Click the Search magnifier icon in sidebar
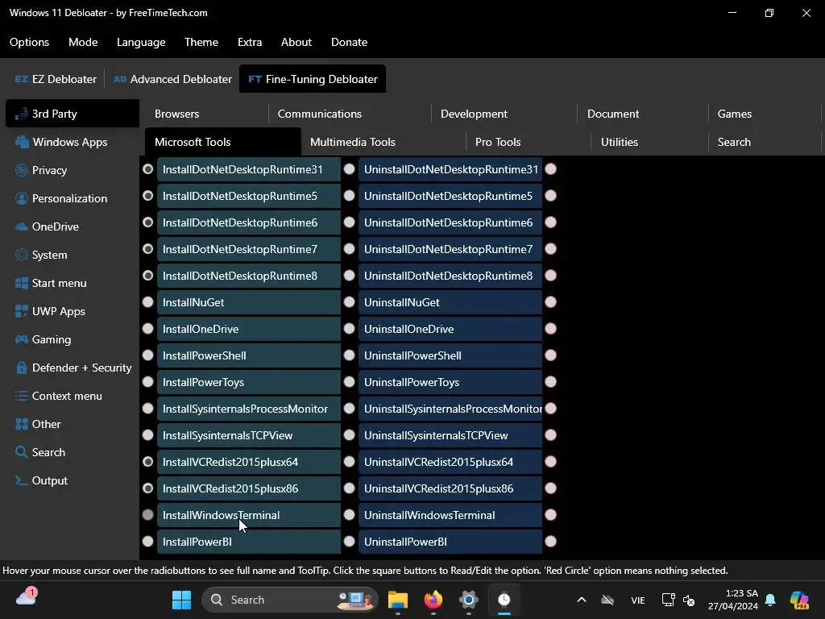825x619 pixels. point(22,452)
